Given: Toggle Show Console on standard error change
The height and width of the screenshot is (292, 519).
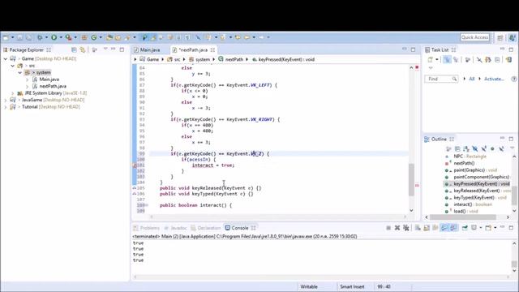Looking at the screenshot, I should pos(453,228).
